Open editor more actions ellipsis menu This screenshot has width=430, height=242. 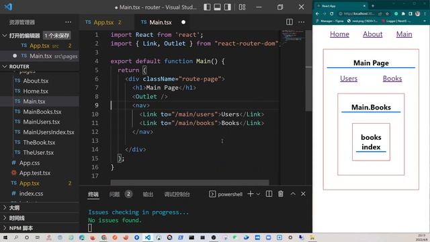click(x=302, y=22)
